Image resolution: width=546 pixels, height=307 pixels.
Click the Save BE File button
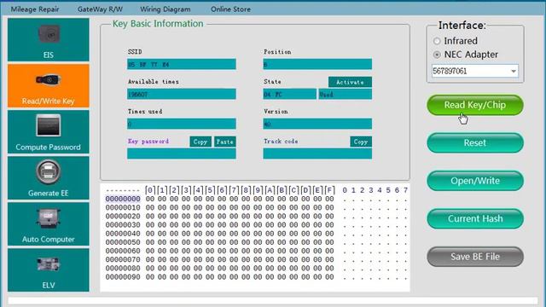pos(475,257)
